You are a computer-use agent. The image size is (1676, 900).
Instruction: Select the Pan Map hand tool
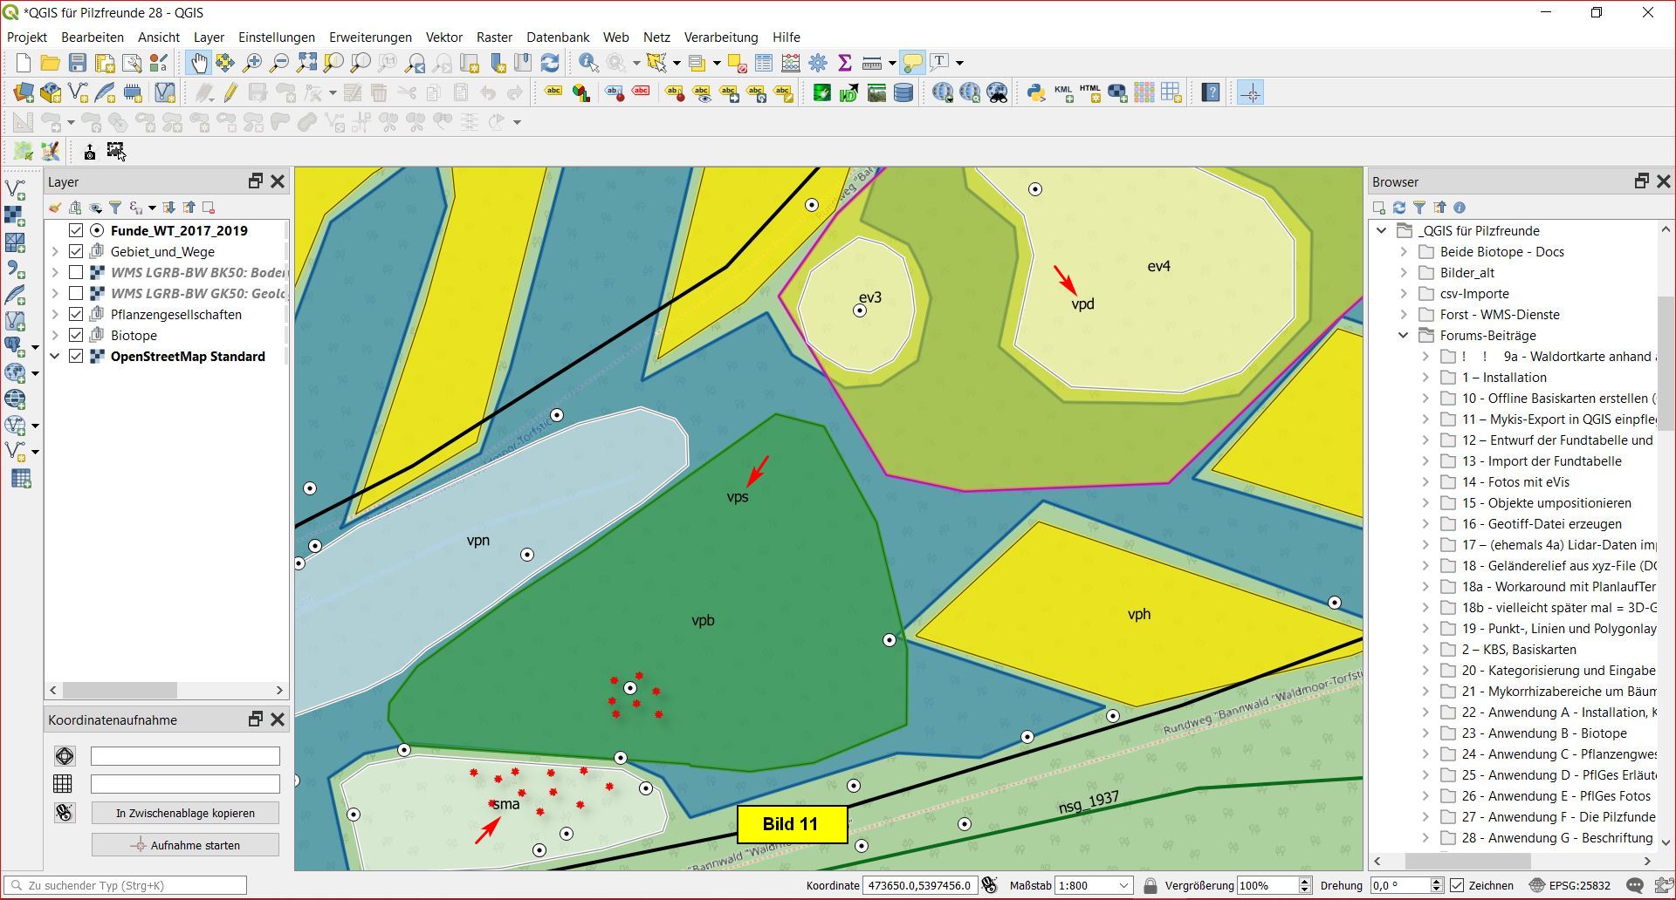point(199,63)
